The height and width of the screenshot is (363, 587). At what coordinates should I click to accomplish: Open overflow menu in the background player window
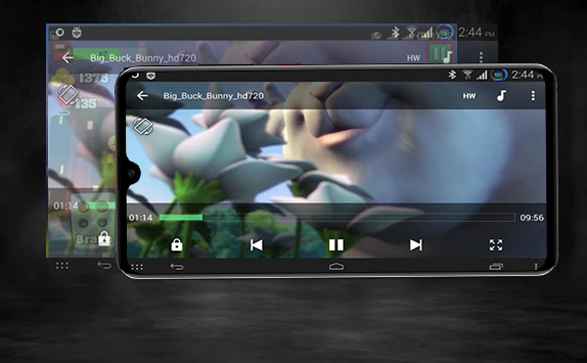481,57
